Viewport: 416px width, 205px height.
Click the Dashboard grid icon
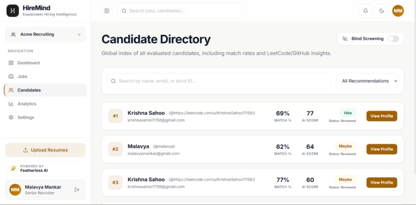[x=11, y=63]
